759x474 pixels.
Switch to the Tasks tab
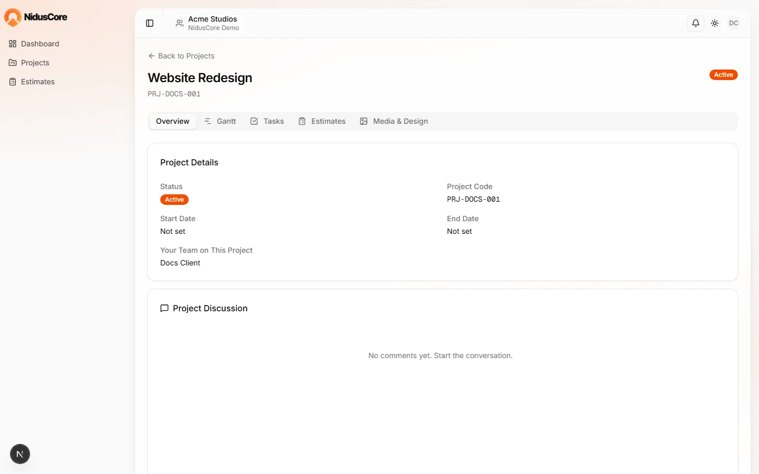pyautogui.click(x=267, y=121)
